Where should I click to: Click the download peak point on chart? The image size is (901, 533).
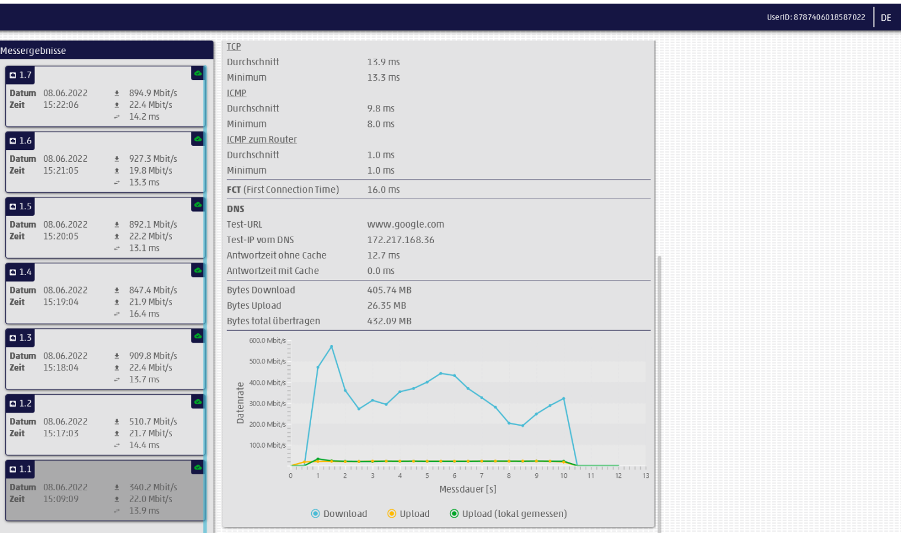tap(331, 346)
